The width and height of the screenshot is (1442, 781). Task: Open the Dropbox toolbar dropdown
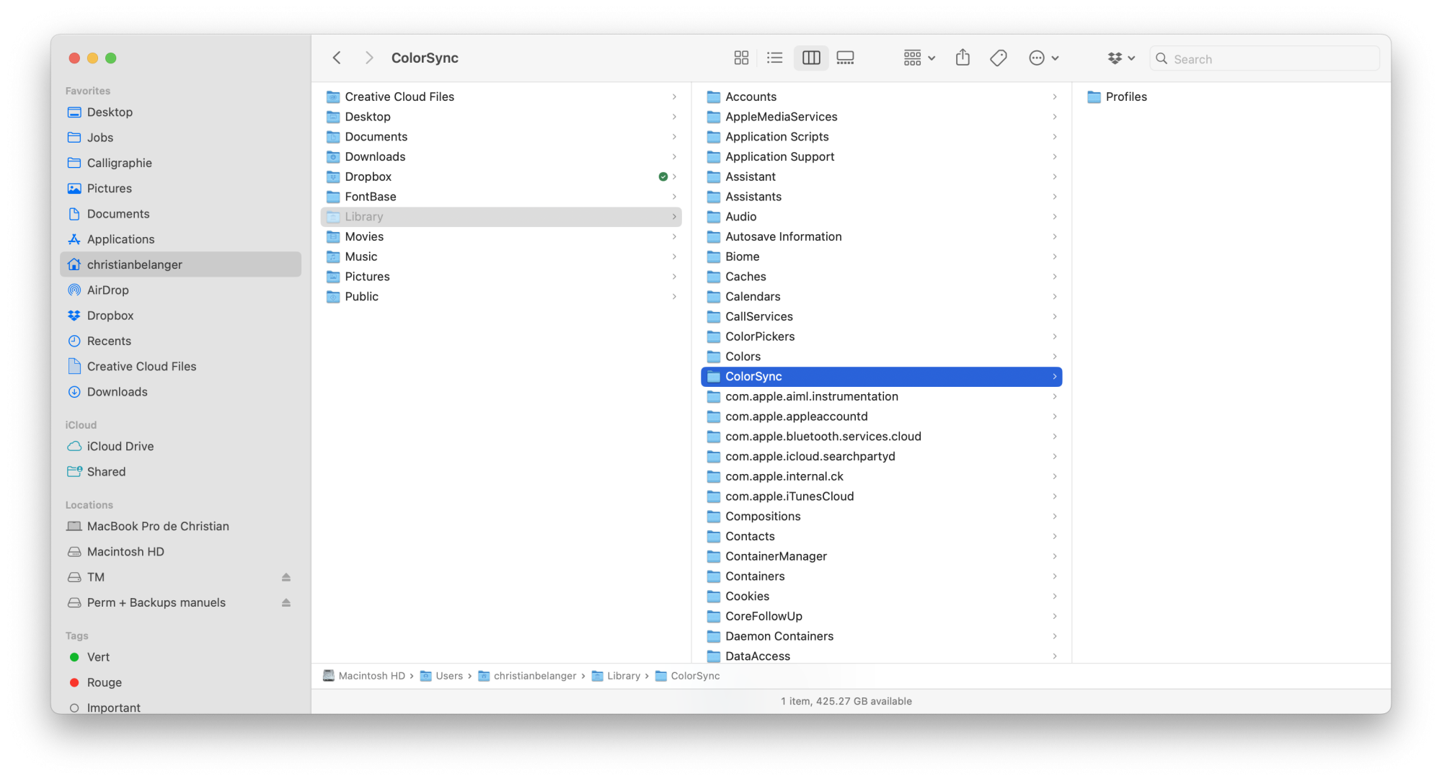tap(1121, 58)
